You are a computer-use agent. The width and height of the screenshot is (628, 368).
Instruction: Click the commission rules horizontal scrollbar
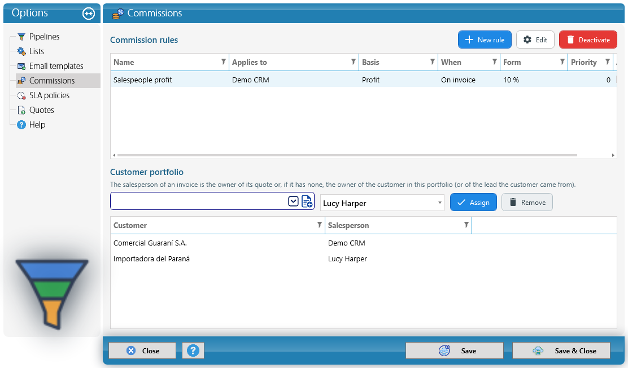(x=347, y=155)
